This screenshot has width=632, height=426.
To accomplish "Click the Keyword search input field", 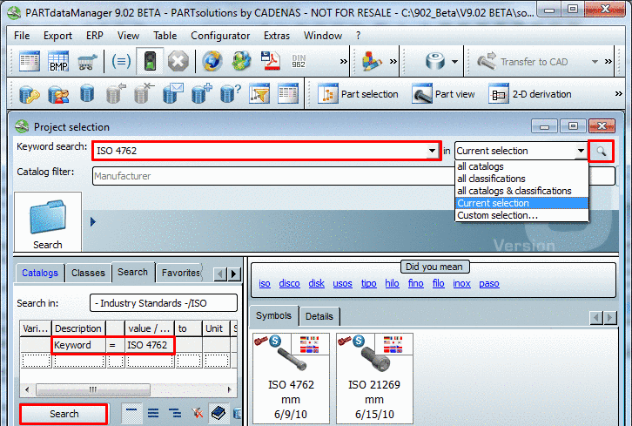I will 260,151.
